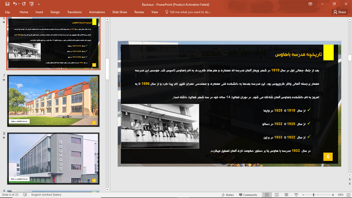
Task: Switch to Slide Sorter view
Action: pos(277,195)
